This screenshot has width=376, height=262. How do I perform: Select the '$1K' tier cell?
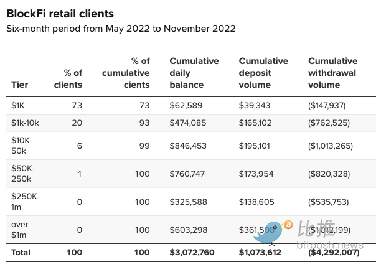tap(18, 105)
